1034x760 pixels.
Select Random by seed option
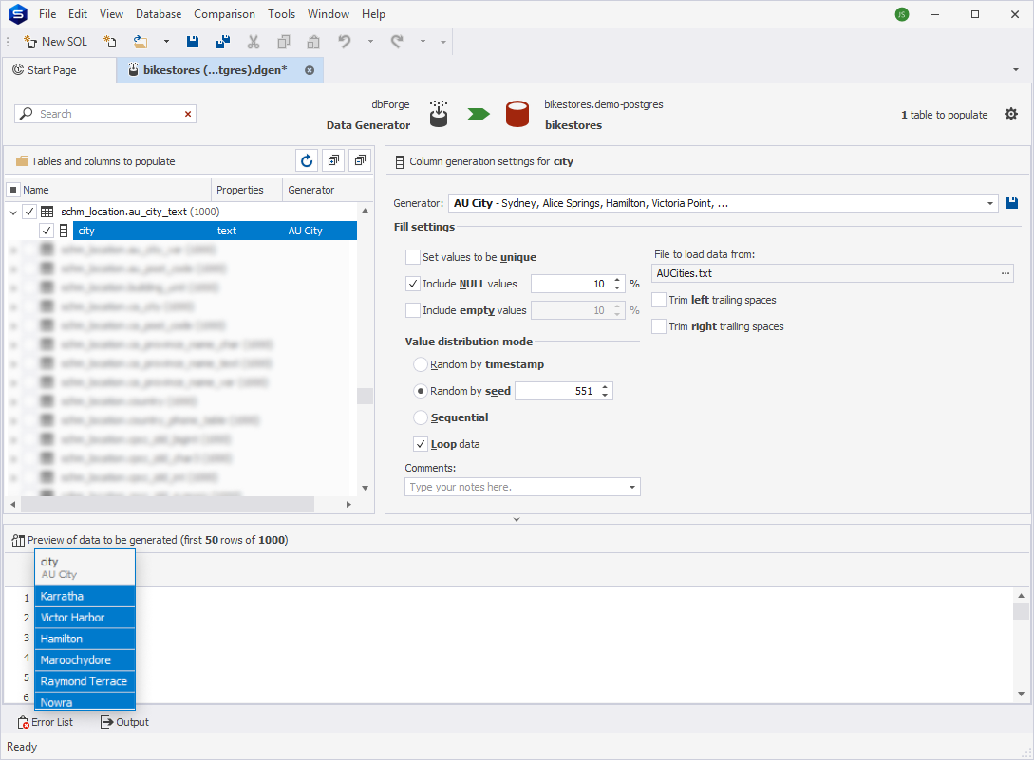coord(420,391)
